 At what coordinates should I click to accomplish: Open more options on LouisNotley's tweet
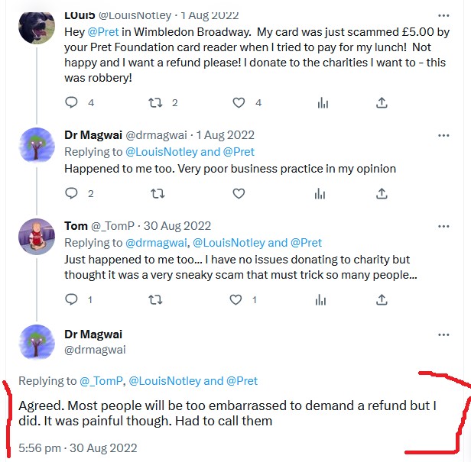pos(443,15)
